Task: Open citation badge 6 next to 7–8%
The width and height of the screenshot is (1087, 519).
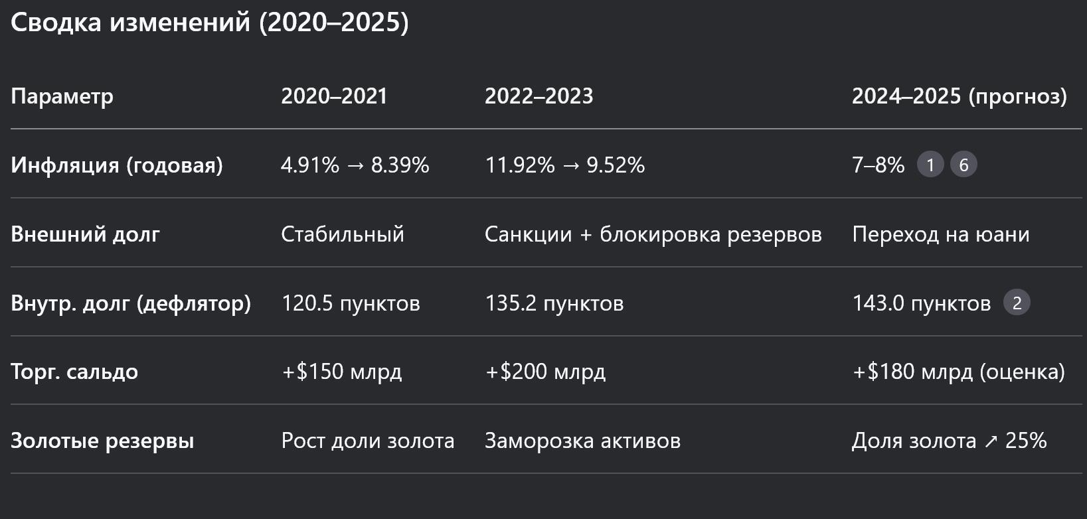Action: pyautogui.click(x=963, y=165)
